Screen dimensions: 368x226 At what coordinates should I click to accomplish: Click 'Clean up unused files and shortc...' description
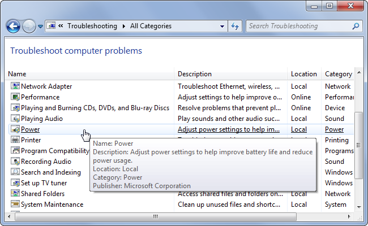(x=229, y=205)
